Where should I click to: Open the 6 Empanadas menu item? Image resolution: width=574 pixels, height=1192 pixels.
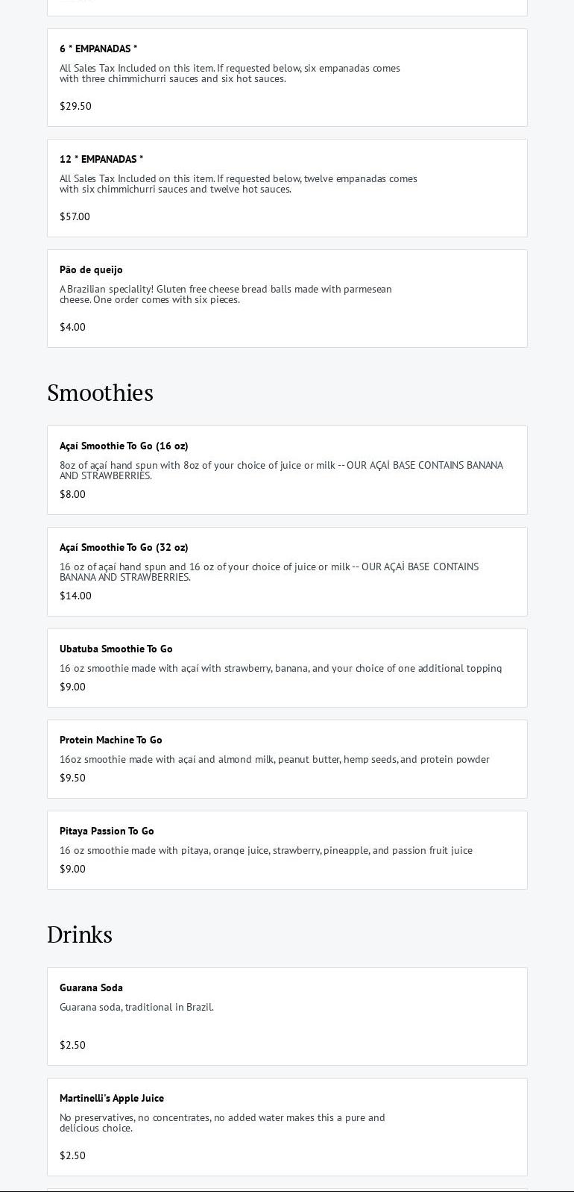point(98,49)
